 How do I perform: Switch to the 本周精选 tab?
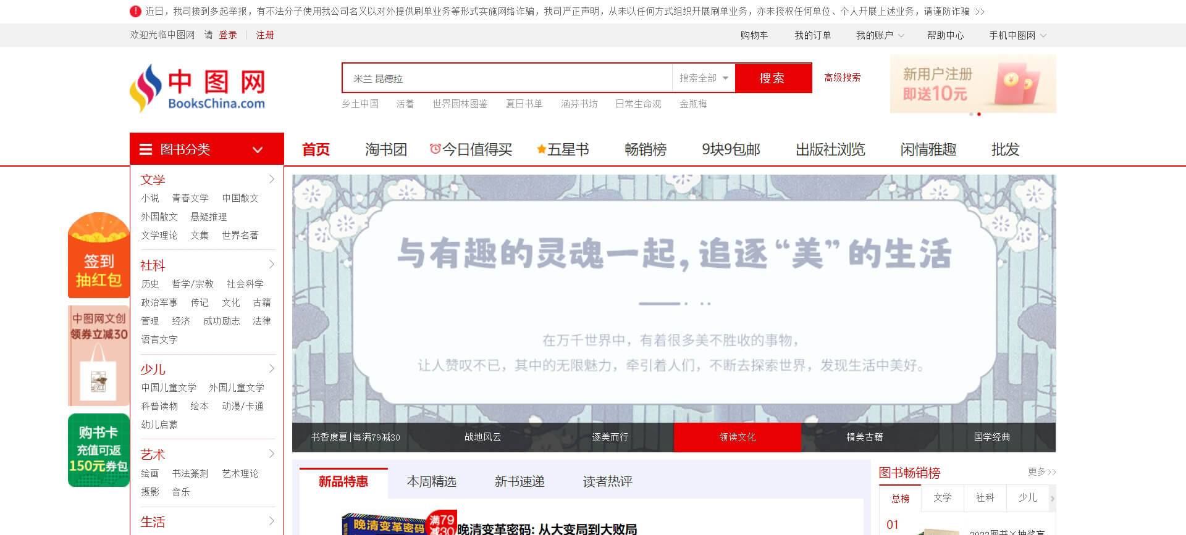[x=431, y=481]
